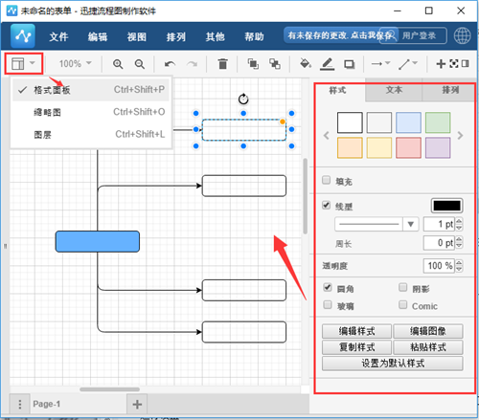479x420 pixels.
Task: Redo the last undone action
Action: point(192,64)
